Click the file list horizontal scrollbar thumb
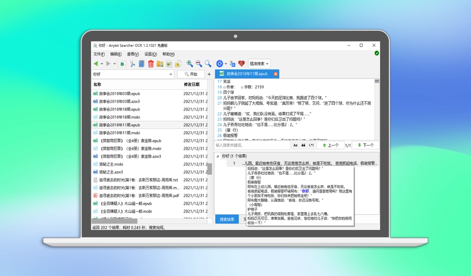The height and width of the screenshot is (276, 471). coord(114,221)
